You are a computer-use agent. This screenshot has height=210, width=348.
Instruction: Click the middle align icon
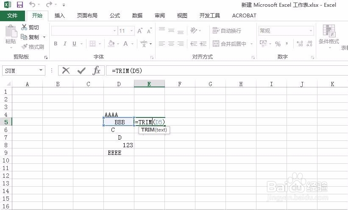coord(171,31)
